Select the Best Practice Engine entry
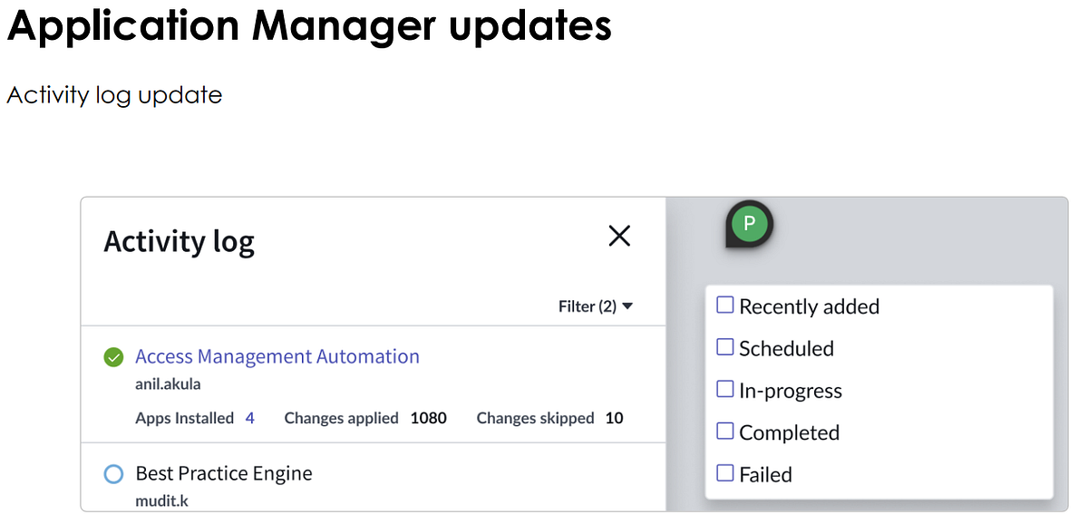Viewport: 1088px width, 524px height. click(x=223, y=473)
